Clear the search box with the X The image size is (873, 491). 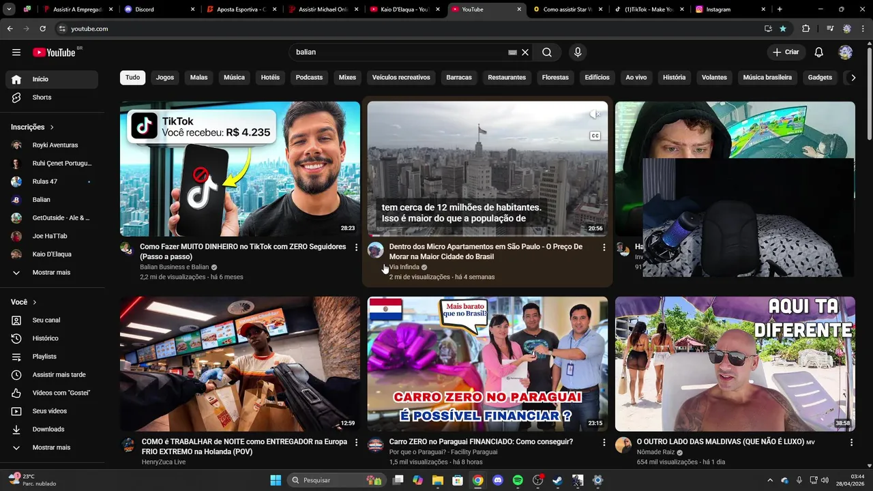[x=525, y=53]
